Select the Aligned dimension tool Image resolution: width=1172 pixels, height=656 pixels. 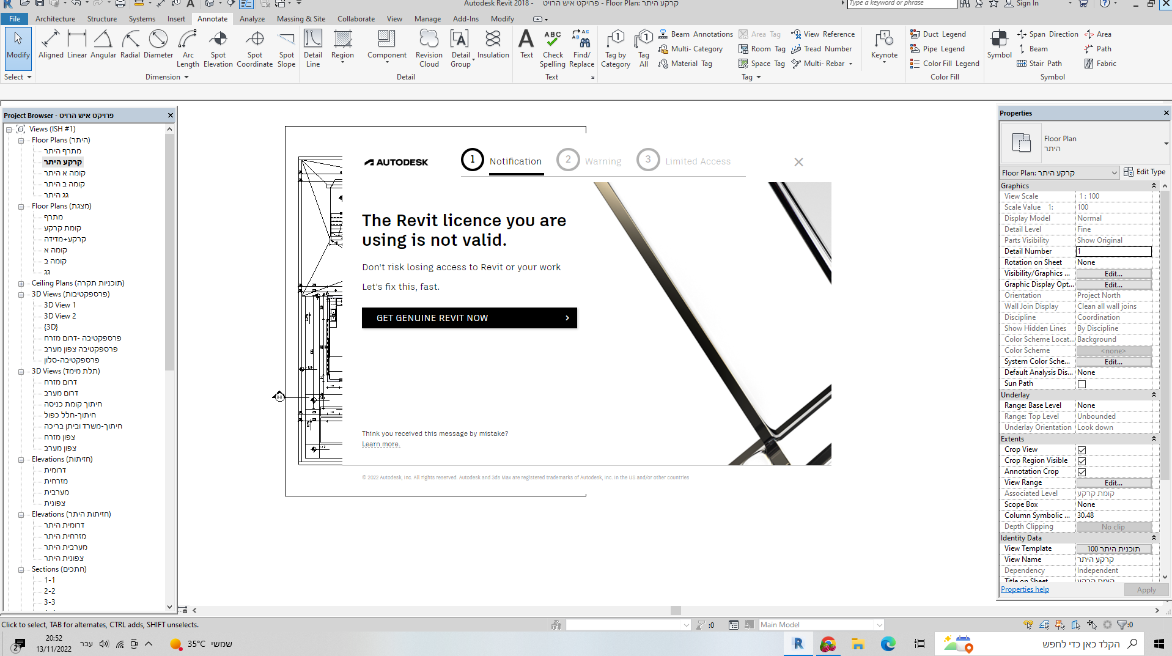tap(51, 45)
